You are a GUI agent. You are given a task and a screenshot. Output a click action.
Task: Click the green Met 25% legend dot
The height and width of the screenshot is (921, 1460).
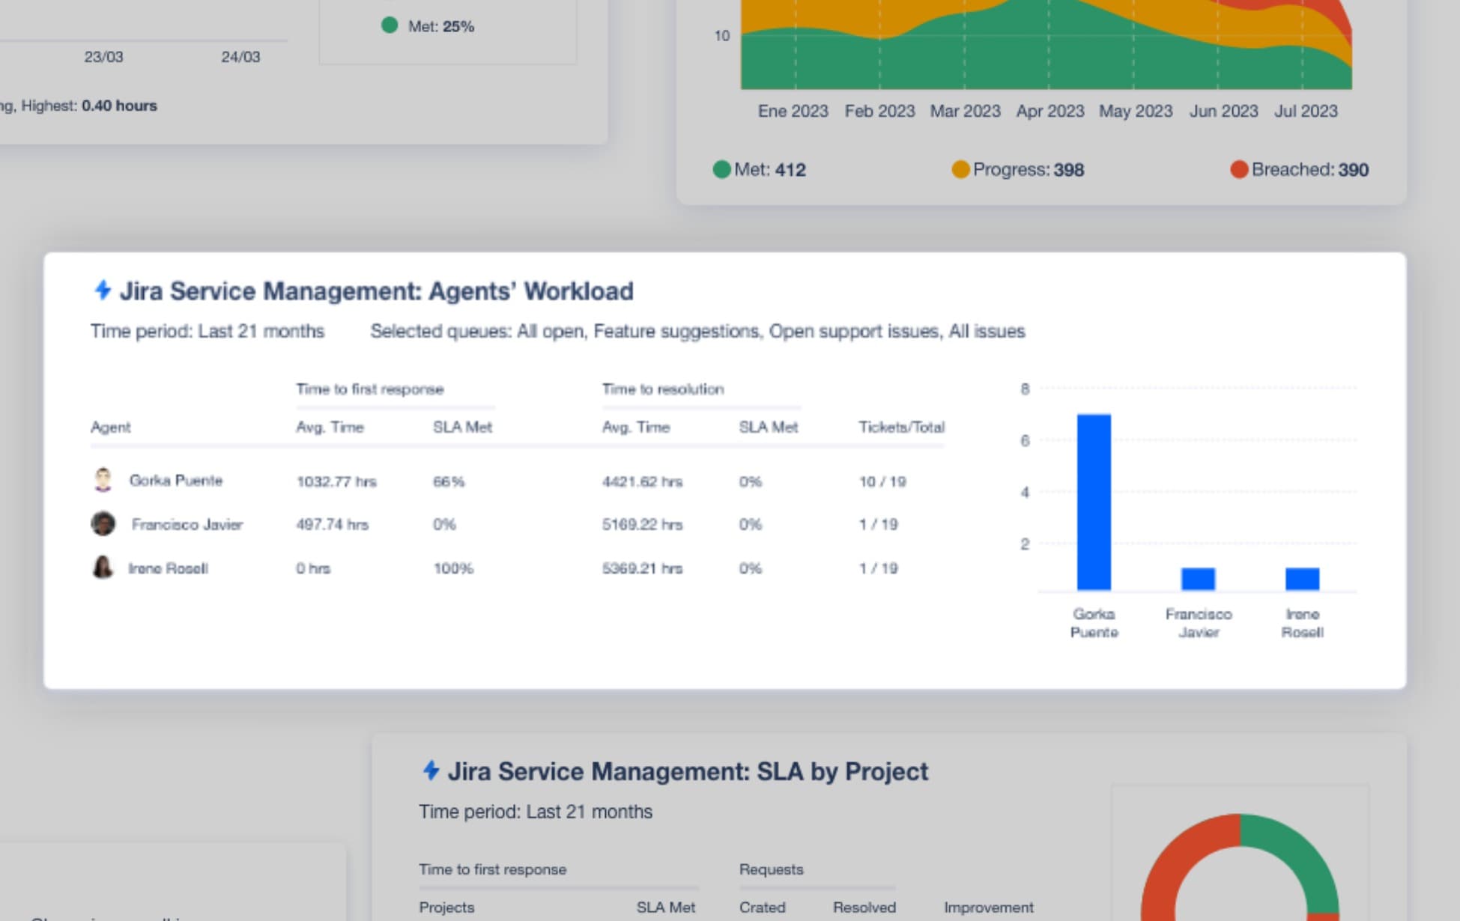coord(390,25)
